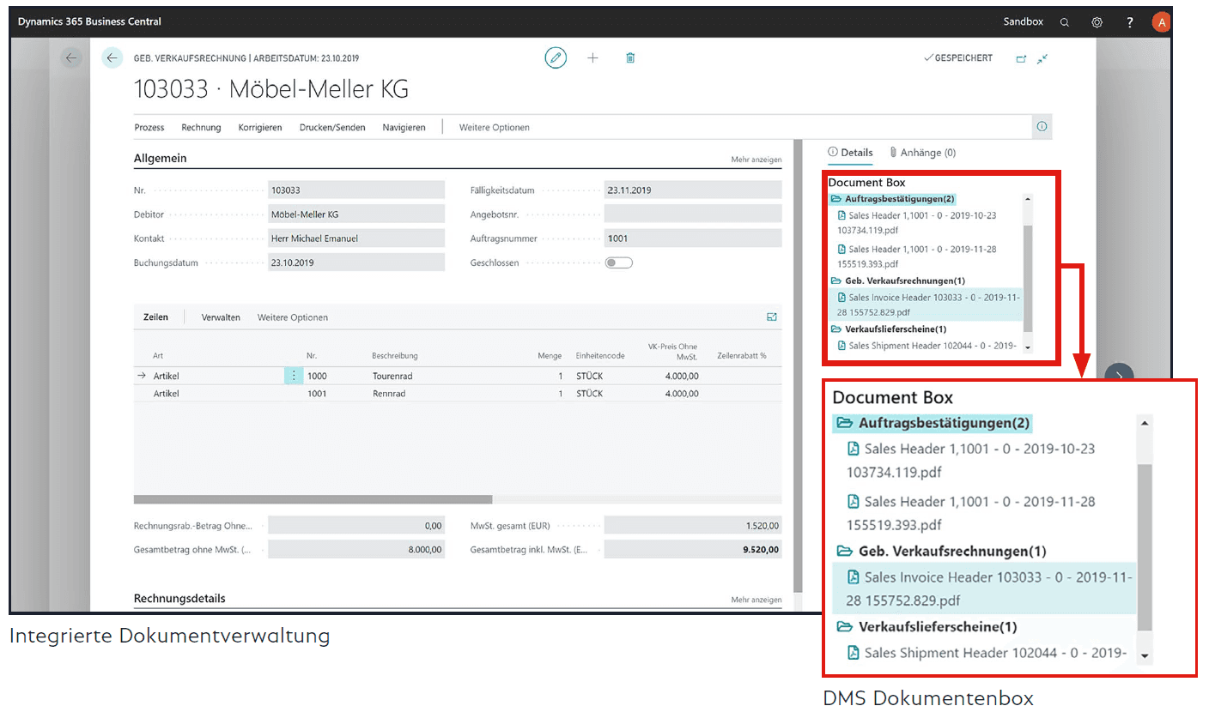1209x718 pixels.
Task: Open the Drucken/Senden menu
Action: pos(332,127)
